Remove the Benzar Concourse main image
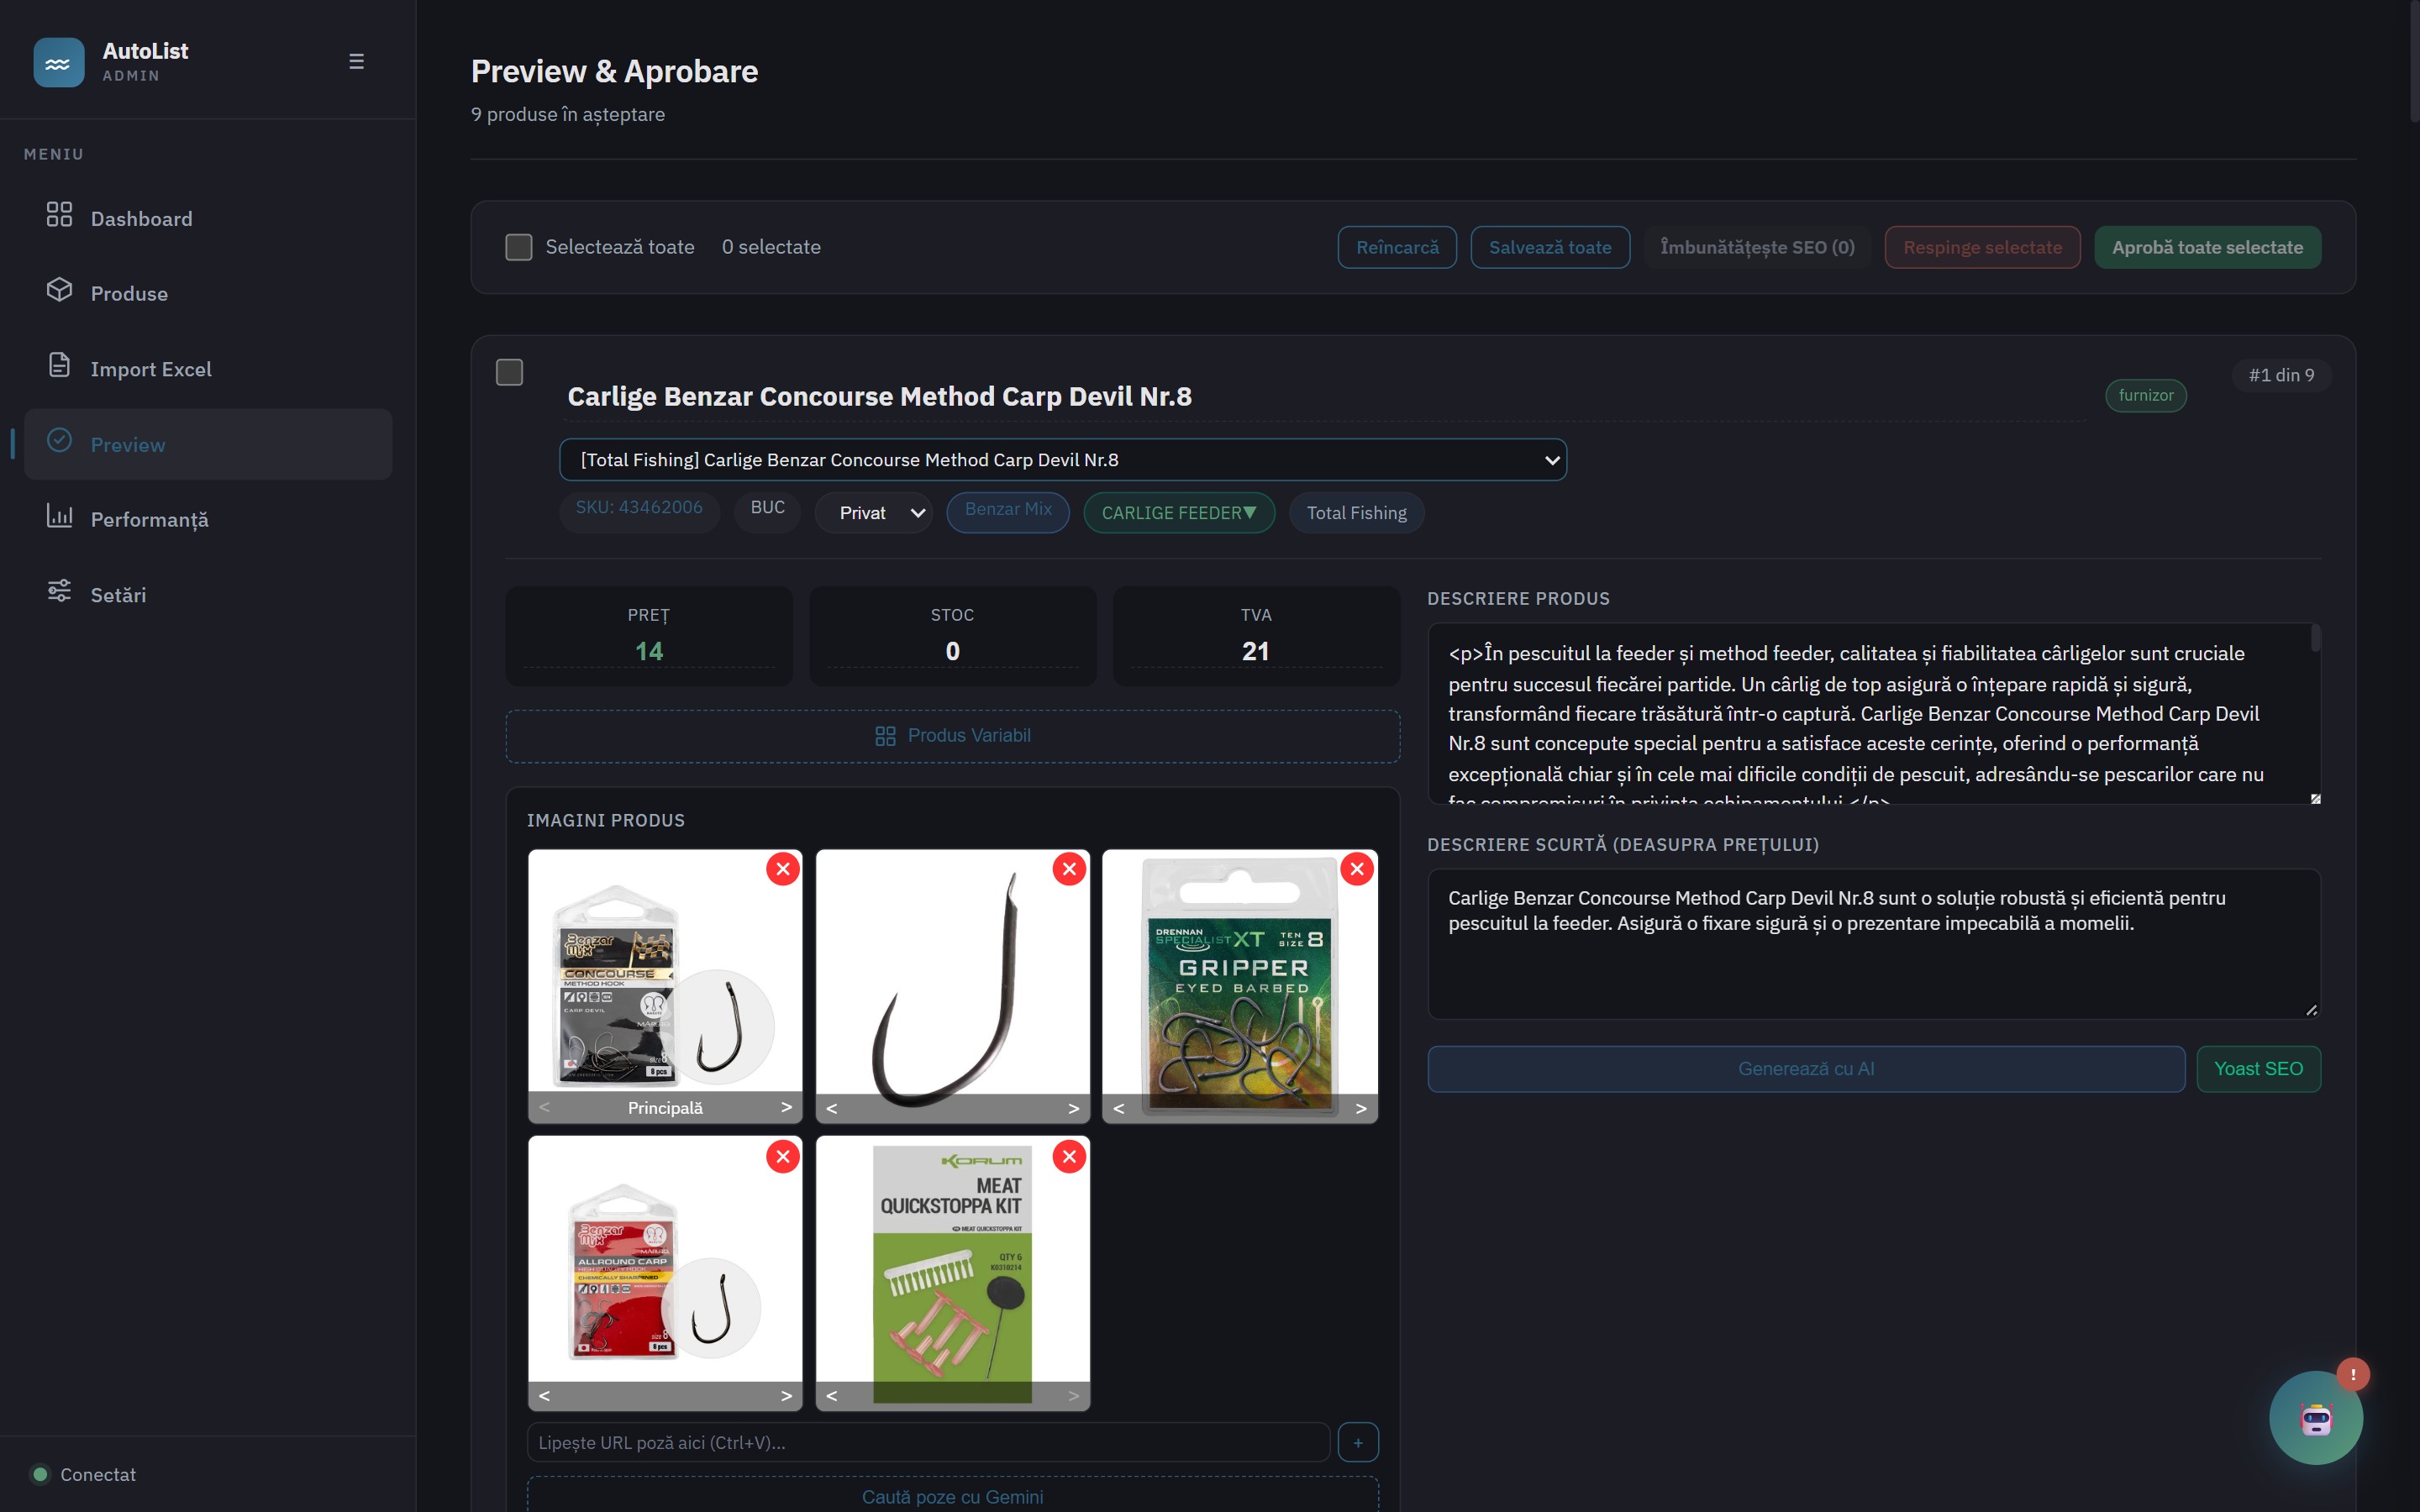The height and width of the screenshot is (1512, 2420). click(782, 869)
